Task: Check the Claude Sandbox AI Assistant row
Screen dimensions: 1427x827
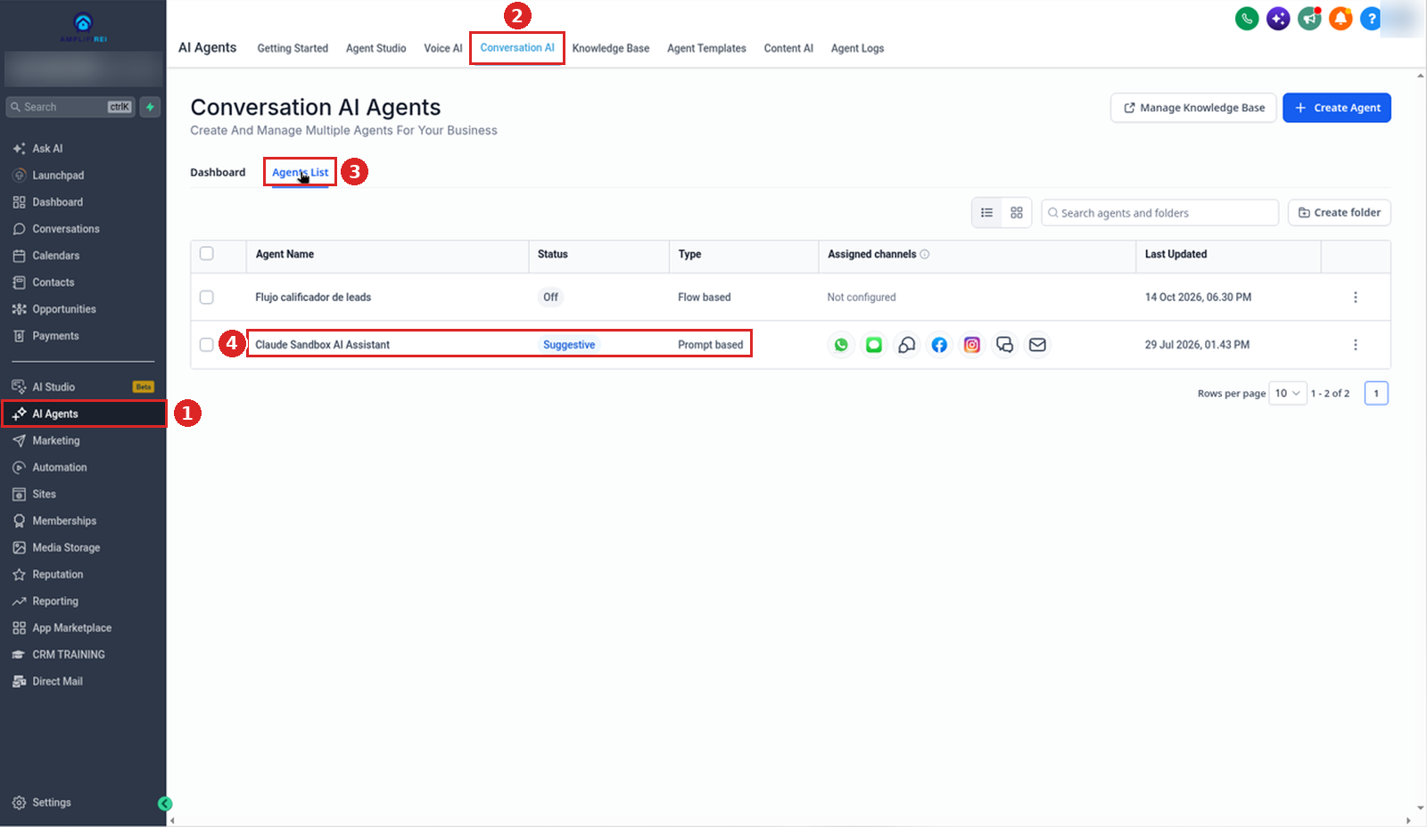Action: pos(207,345)
